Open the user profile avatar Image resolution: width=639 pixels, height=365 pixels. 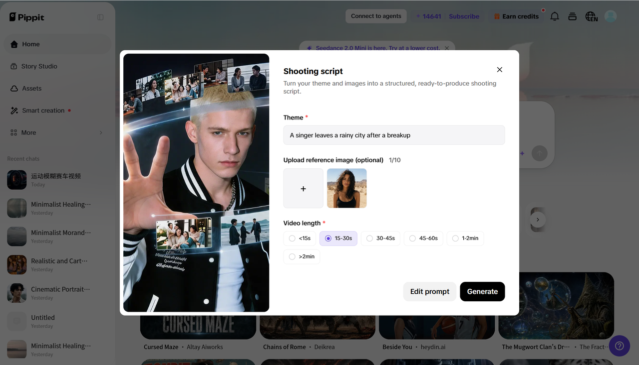click(611, 16)
